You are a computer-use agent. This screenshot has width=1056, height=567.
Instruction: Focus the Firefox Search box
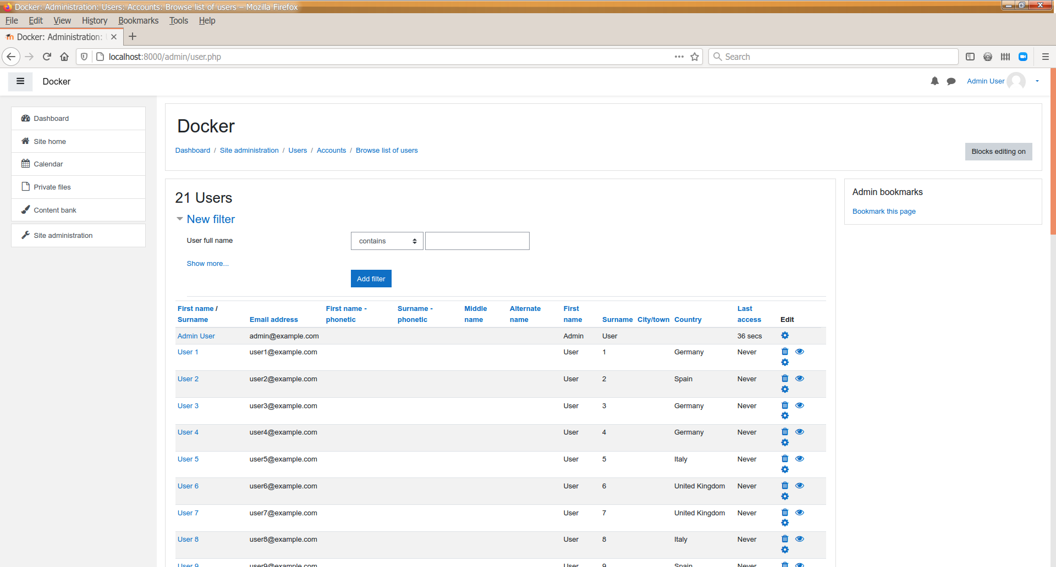(833, 57)
